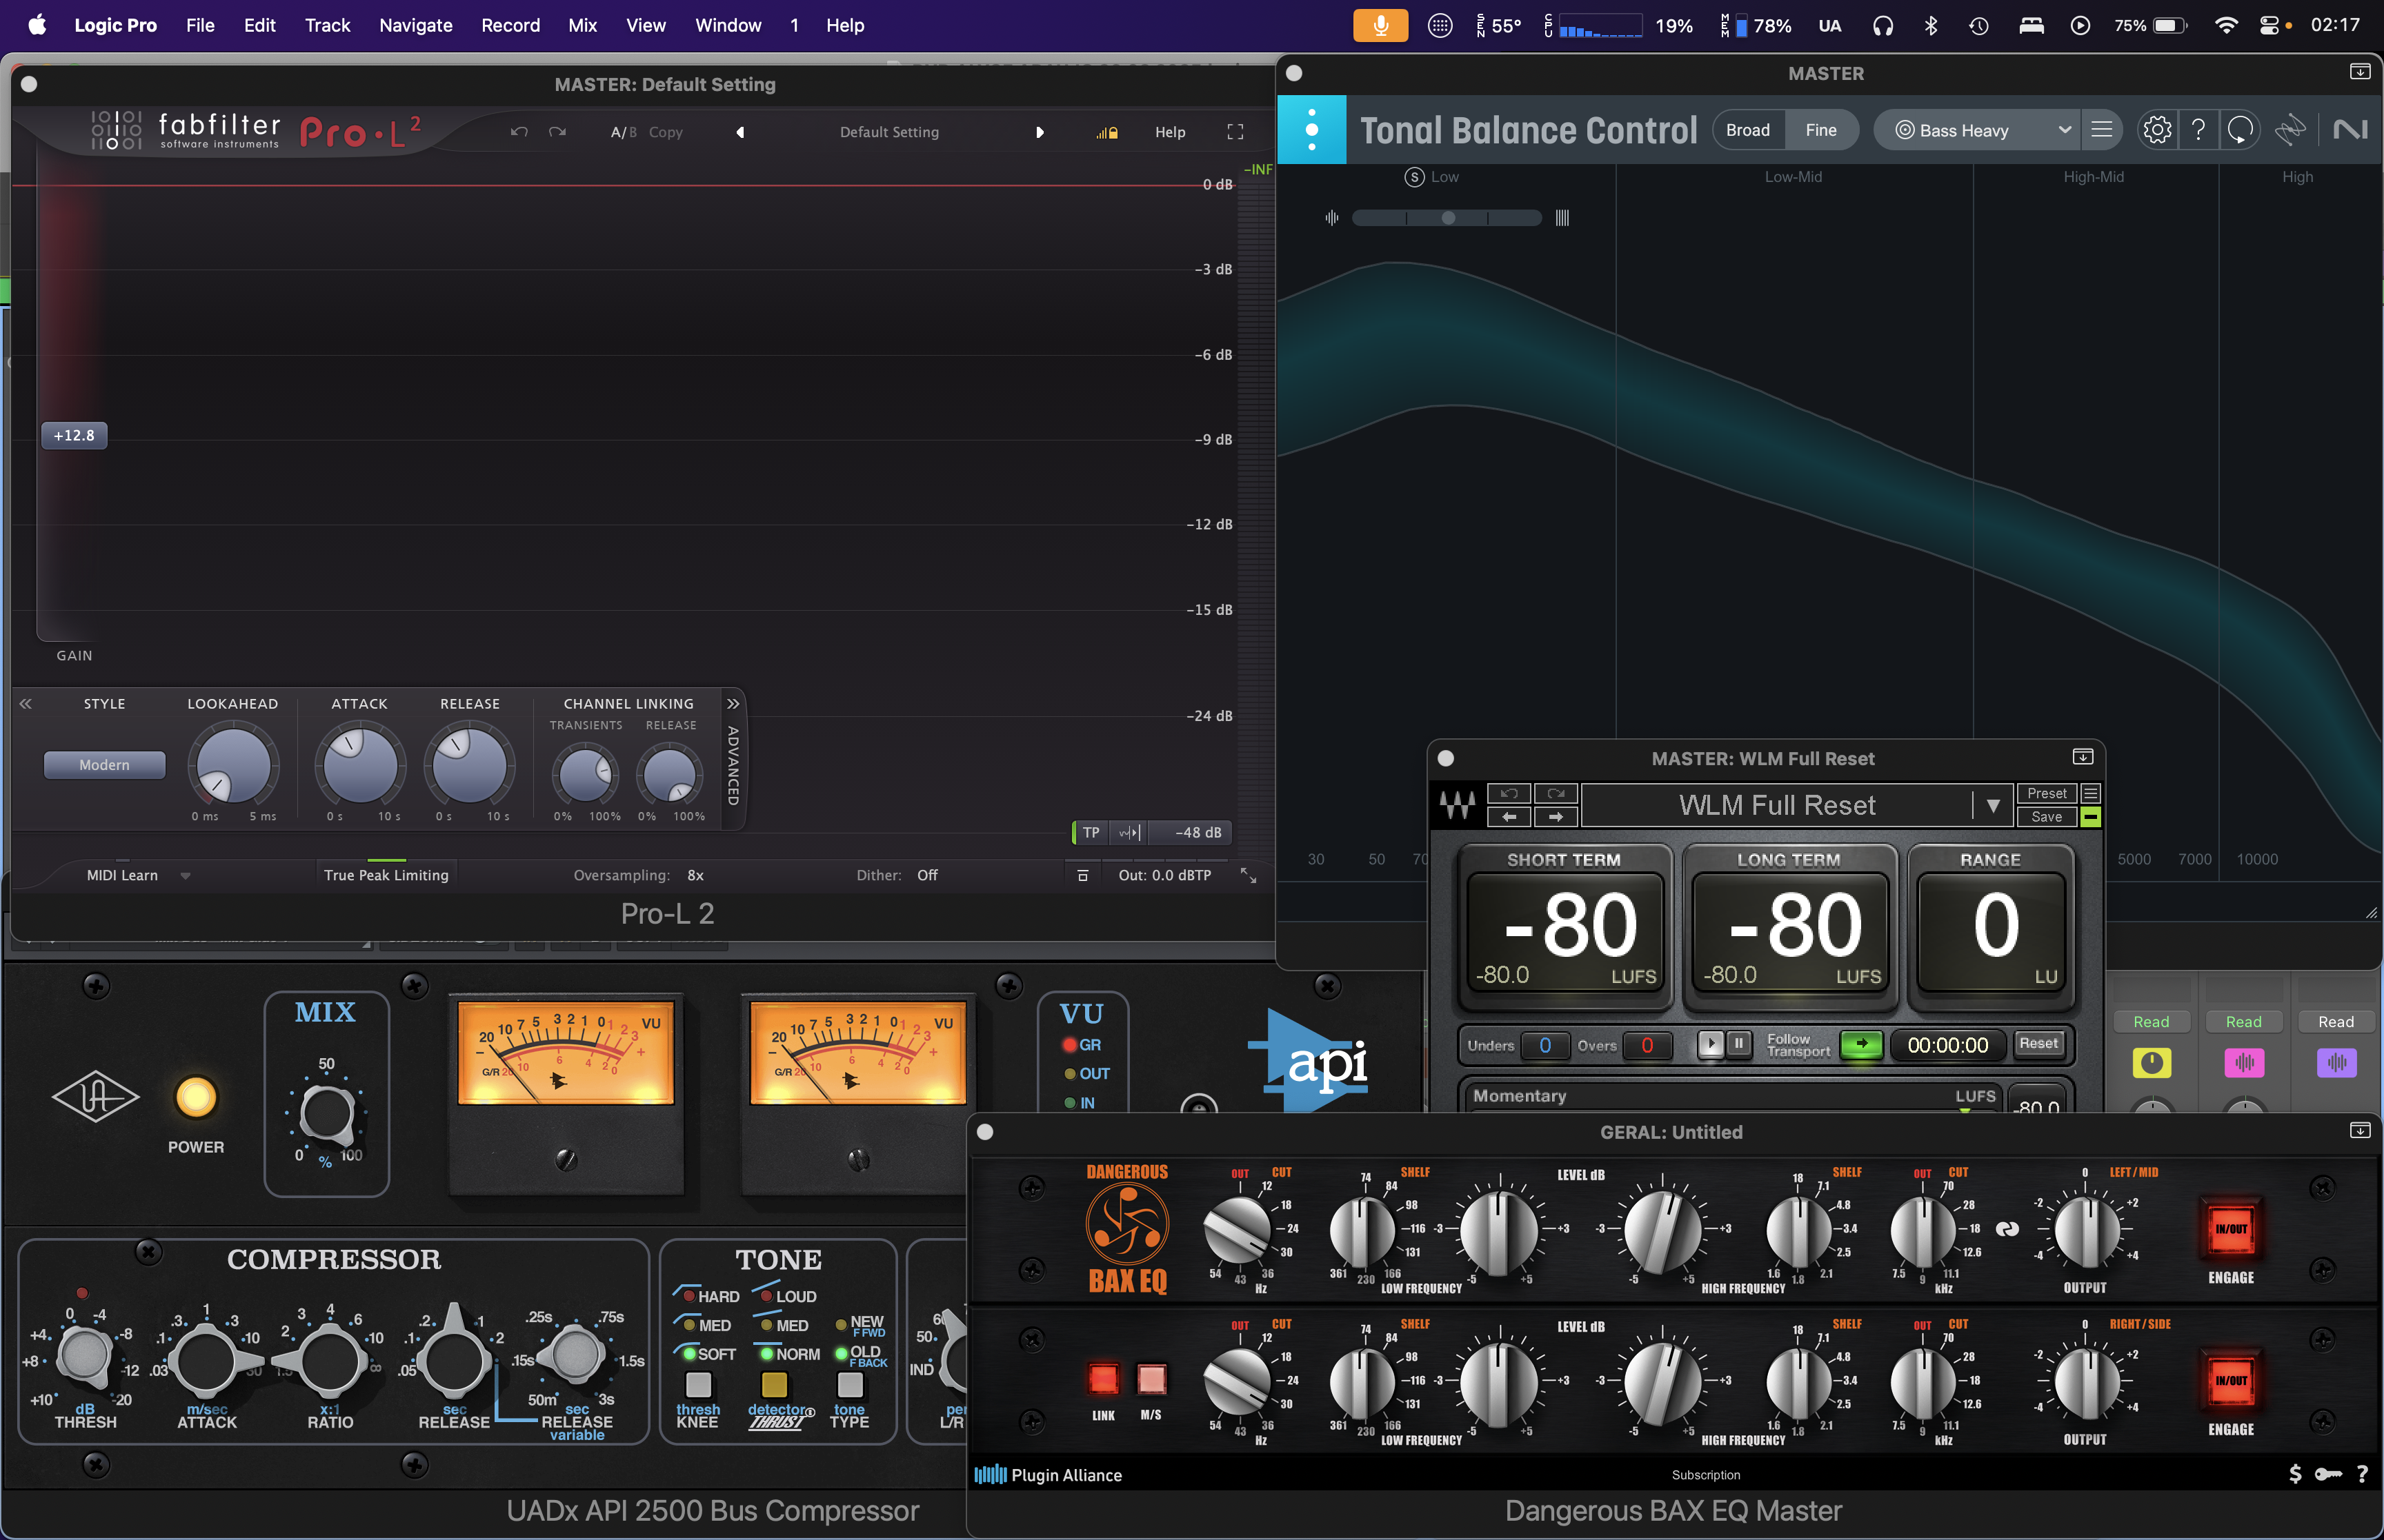Switch to the Broad view tab
Viewport: 2384px width, 1540px height.
(1748, 130)
